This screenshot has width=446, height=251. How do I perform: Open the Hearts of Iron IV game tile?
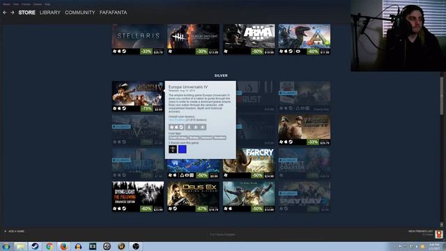[x=305, y=130]
